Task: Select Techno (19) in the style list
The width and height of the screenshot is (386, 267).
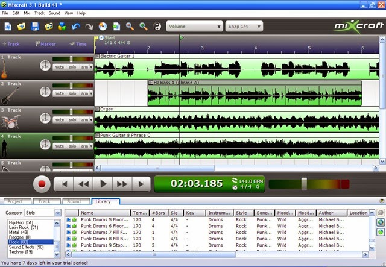Action: (21, 252)
